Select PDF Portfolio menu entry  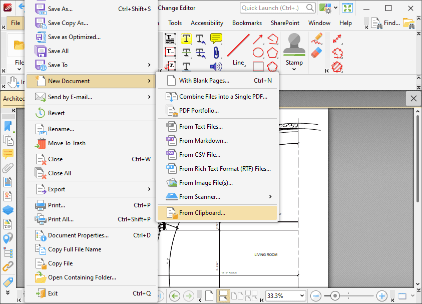coord(217,111)
